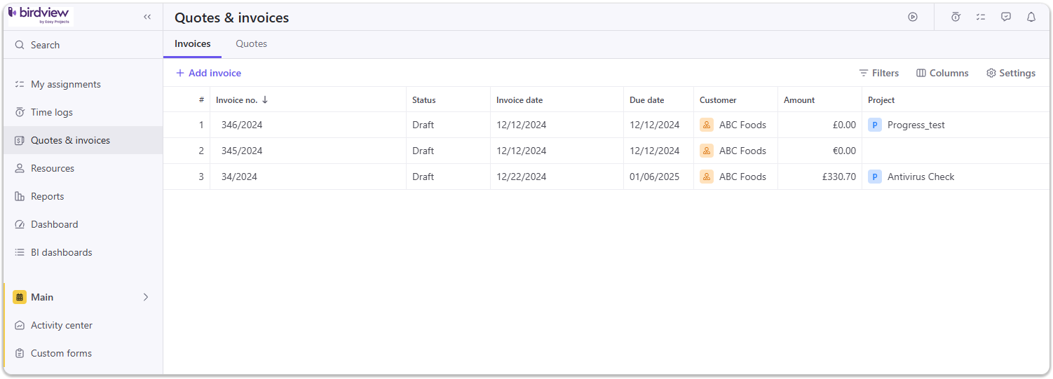This screenshot has width=1053, height=379.
Task: Open Time logs page
Action: (83, 112)
